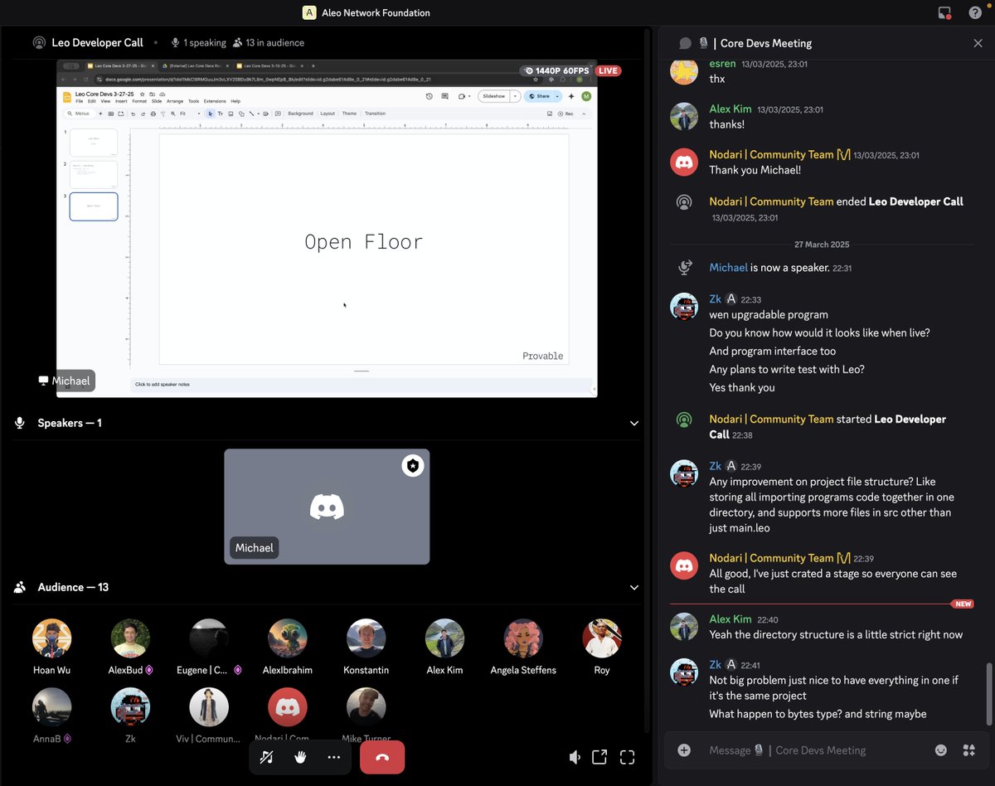Click the LIVE badge on the stream
This screenshot has height=786, width=995.
608,70
